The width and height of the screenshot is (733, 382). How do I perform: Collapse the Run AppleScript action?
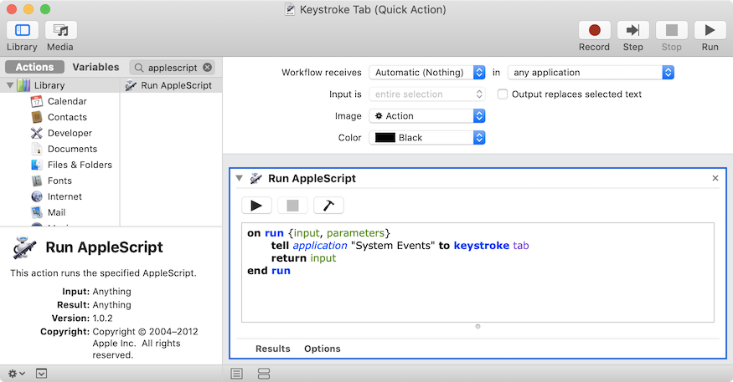[239, 178]
